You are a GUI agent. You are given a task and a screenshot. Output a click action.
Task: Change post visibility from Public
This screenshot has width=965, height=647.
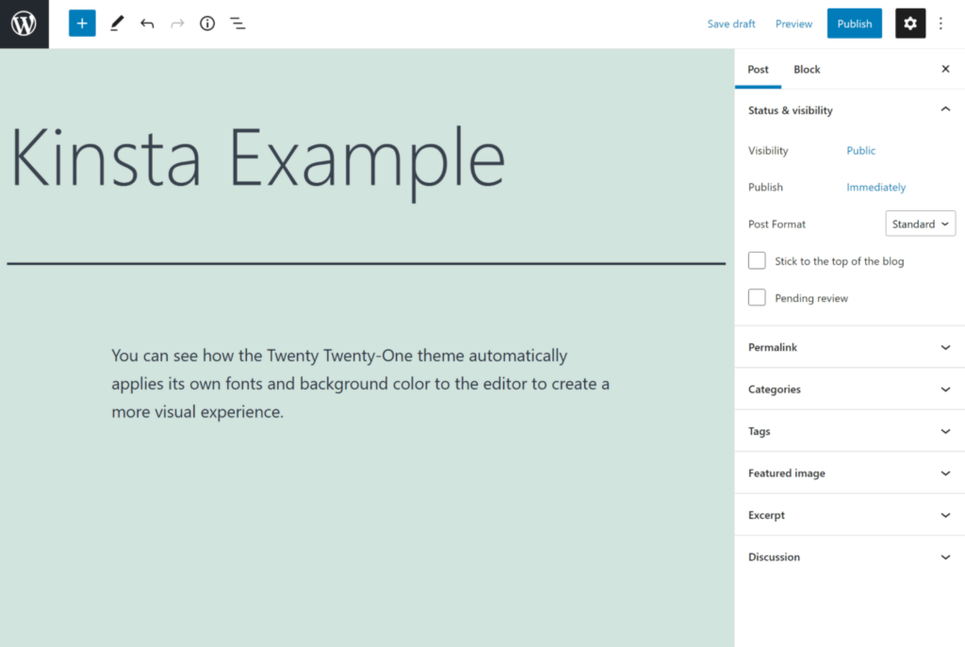click(860, 150)
